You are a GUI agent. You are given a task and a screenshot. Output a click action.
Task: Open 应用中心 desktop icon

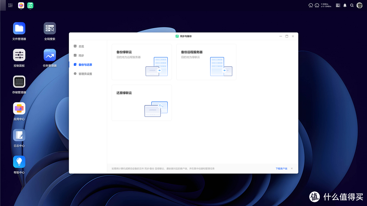19,109
